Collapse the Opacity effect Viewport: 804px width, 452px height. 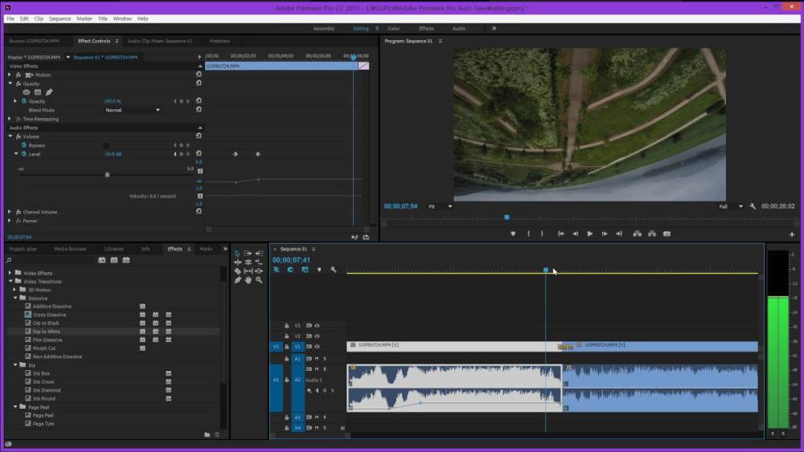pyautogui.click(x=10, y=83)
